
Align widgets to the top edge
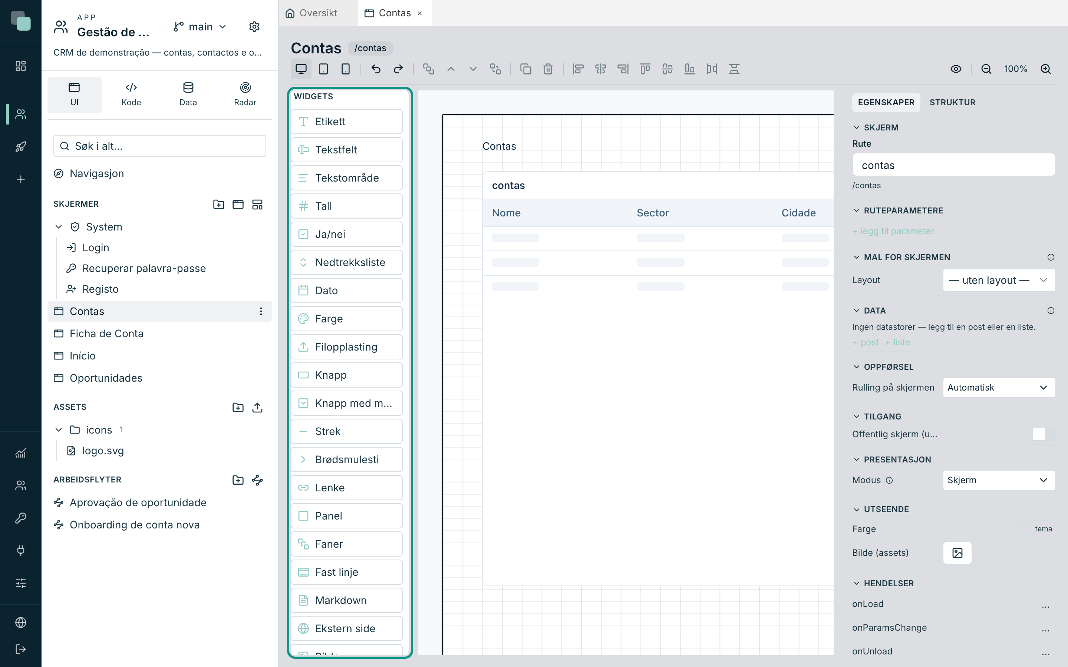645,69
